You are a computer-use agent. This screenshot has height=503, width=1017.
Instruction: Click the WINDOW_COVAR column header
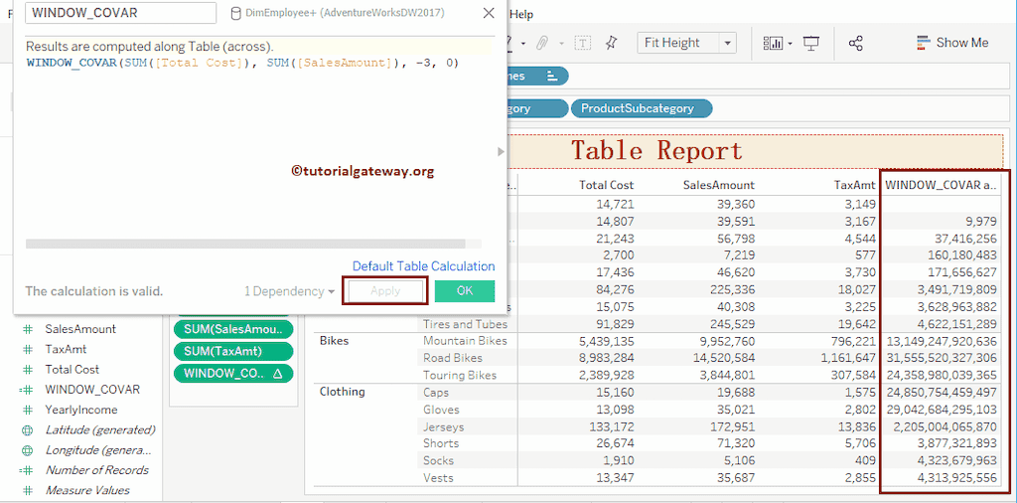(x=942, y=185)
